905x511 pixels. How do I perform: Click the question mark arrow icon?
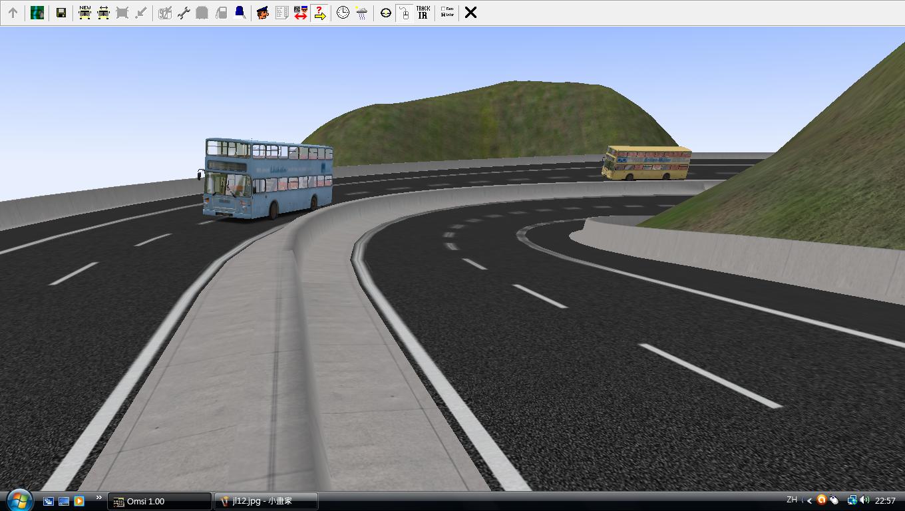coord(319,13)
